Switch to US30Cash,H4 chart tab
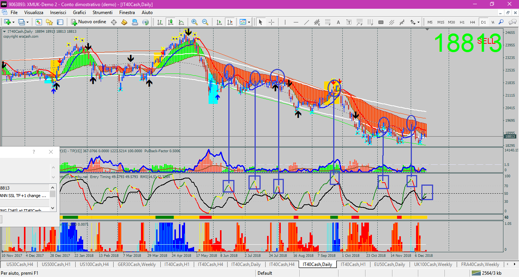Viewport: 519px width, 277px height. point(20,264)
